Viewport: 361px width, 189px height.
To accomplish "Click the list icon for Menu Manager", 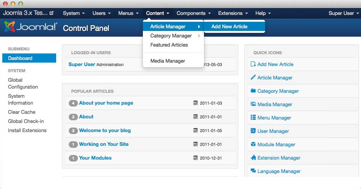I will pyautogui.click(x=253, y=118).
